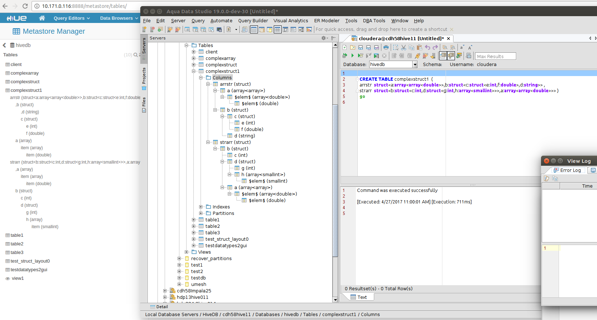Screen dimensions: 597x320
Task: Click the Paste clipboard icon
Action: coord(419,47)
